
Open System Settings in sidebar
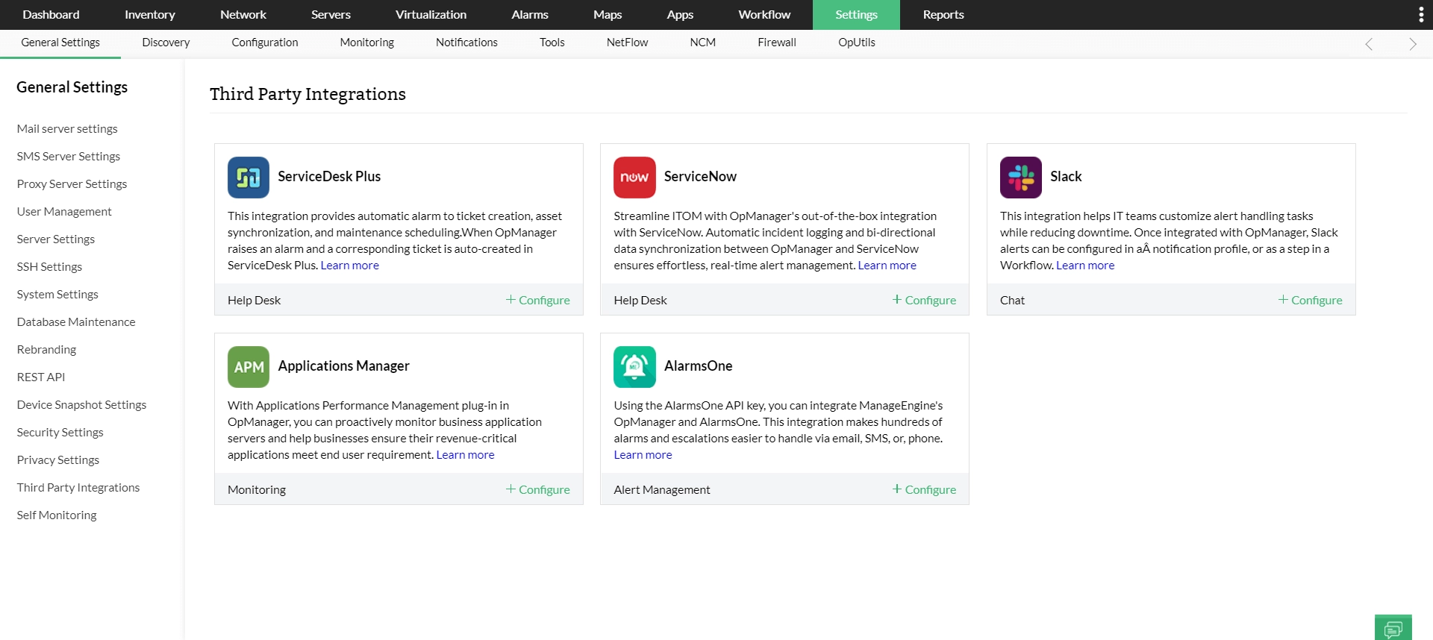click(x=57, y=295)
